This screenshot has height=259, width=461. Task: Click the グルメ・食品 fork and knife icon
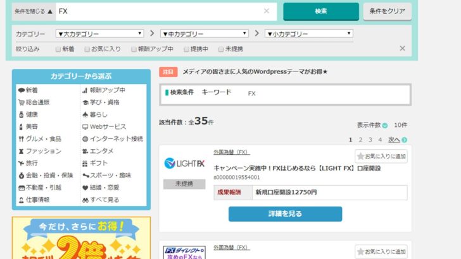pyautogui.click(x=21, y=139)
